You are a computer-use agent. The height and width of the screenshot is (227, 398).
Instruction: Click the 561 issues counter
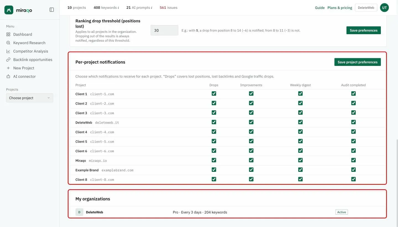tap(169, 8)
